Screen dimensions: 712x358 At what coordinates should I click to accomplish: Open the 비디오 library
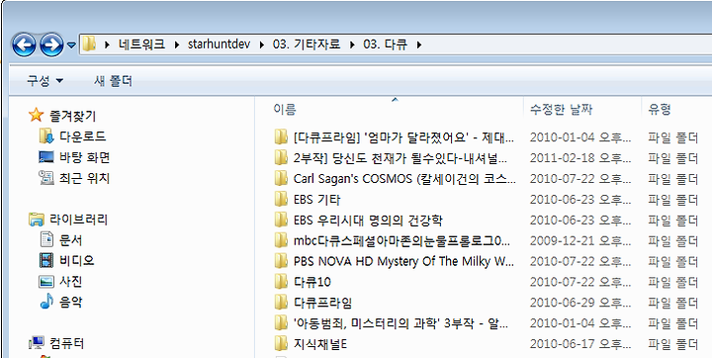77,261
